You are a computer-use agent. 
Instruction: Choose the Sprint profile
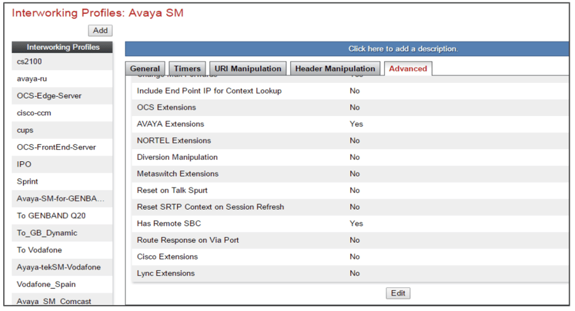pos(62,182)
